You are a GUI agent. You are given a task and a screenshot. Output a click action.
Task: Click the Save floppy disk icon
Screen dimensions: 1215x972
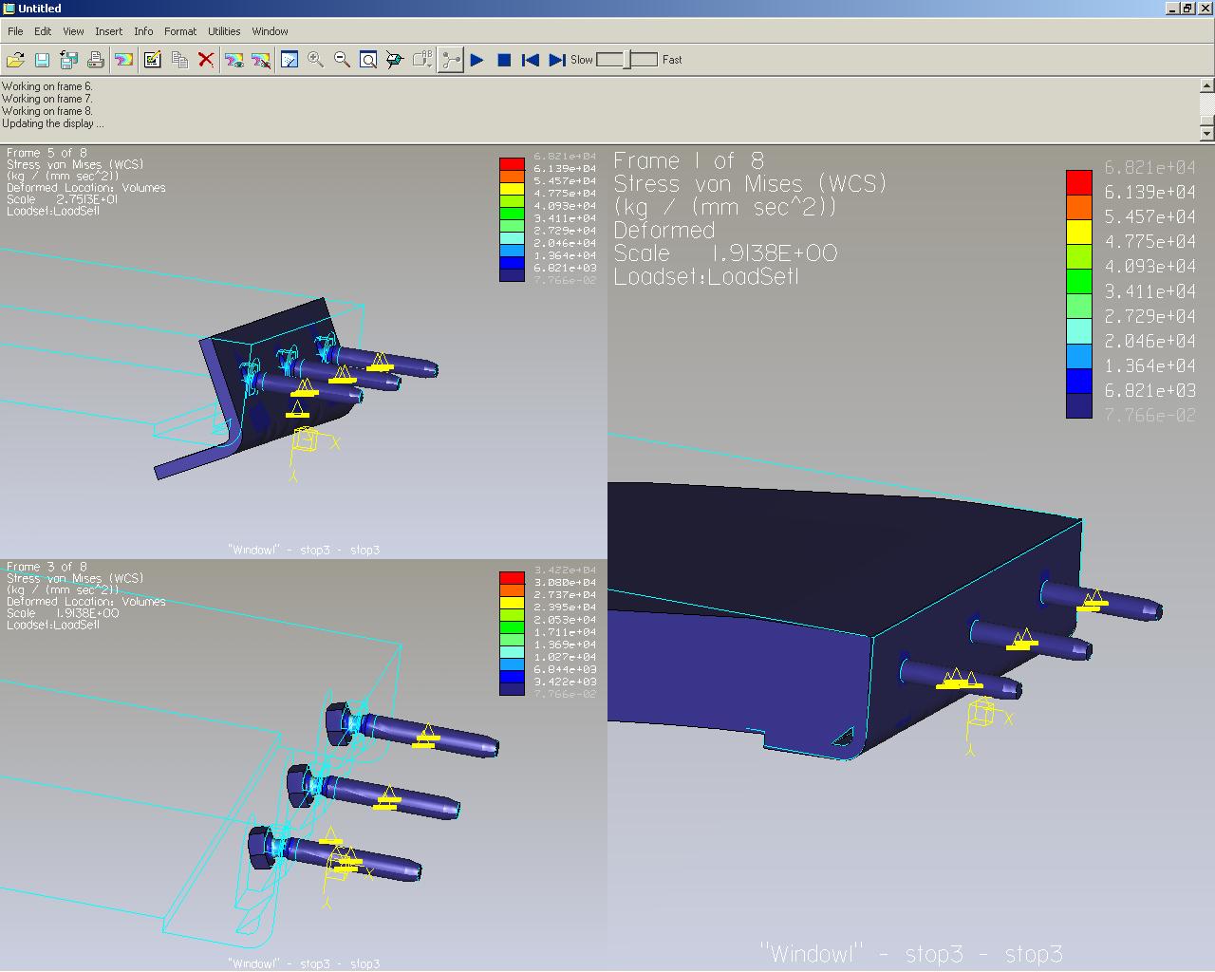[42, 60]
